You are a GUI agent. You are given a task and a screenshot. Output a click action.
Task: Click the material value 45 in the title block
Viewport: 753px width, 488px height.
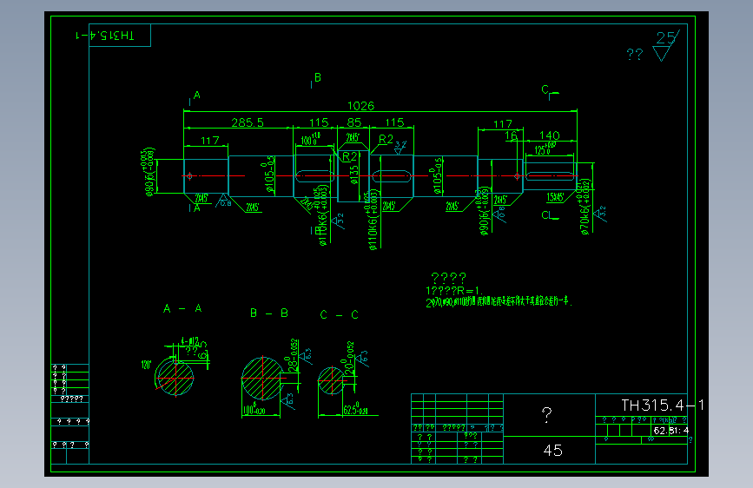(552, 451)
